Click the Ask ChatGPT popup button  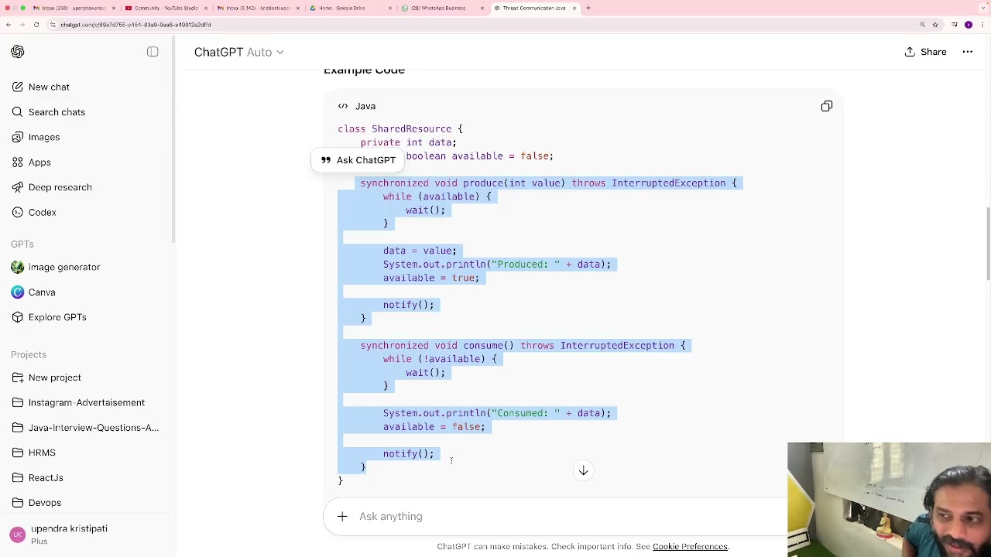(x=358, y=160)
